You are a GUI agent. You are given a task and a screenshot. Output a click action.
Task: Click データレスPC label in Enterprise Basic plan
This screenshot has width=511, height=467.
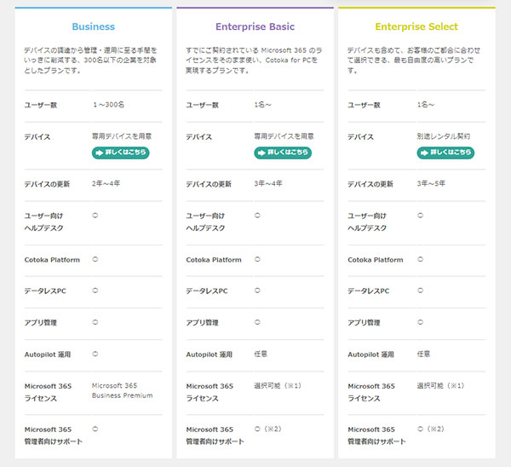[207, 291]
